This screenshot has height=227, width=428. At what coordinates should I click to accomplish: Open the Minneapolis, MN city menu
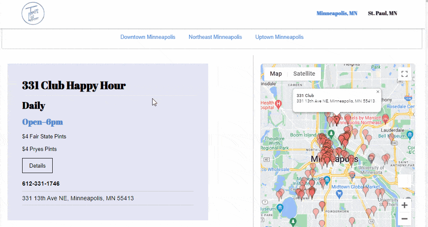point(337,13)
